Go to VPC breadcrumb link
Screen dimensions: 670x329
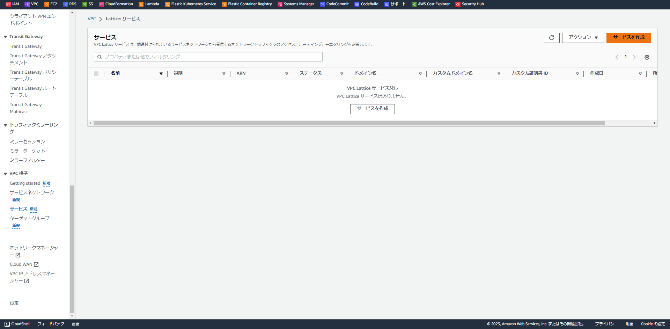(92, 19)
